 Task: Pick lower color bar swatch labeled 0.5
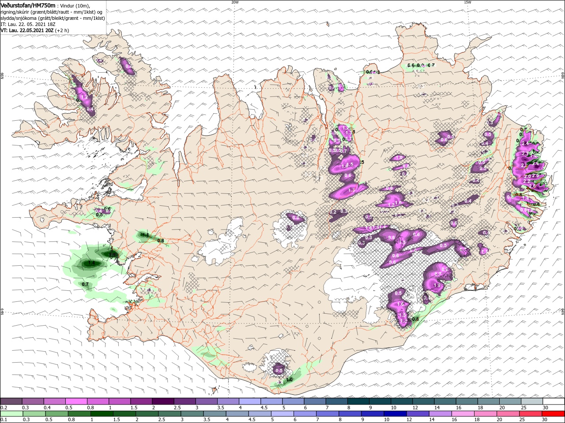click(x=57, y=414)
